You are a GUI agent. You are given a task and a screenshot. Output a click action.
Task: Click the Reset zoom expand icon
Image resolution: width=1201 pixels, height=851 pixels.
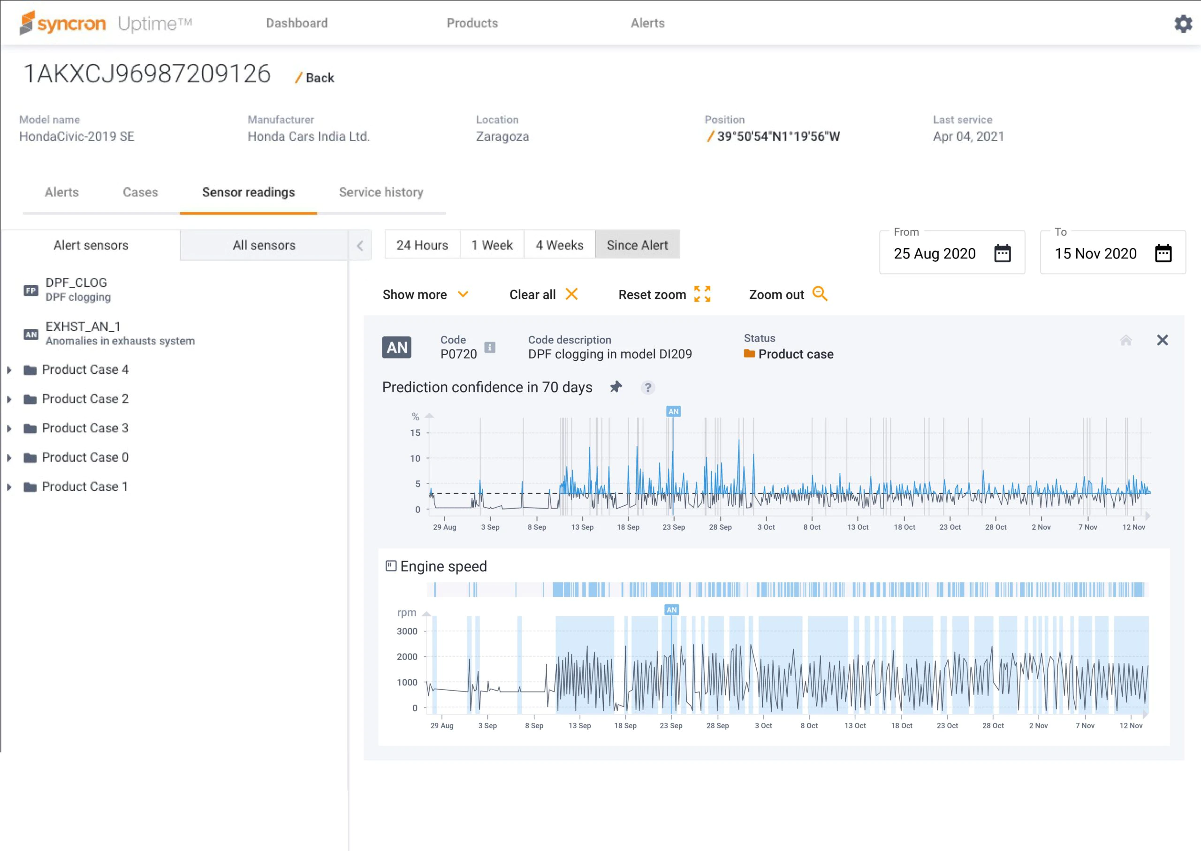702,294
